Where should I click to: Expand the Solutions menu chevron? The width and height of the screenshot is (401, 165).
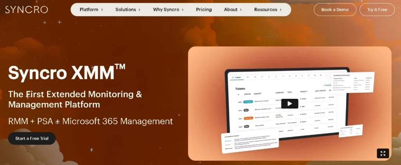[139, 10]
